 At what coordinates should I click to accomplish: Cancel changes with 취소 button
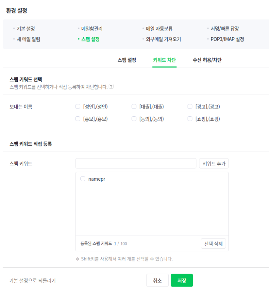point(157,280)
